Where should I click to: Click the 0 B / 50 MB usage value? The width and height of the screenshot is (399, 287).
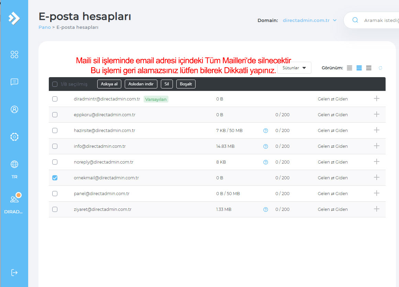[x=228, y=193]
